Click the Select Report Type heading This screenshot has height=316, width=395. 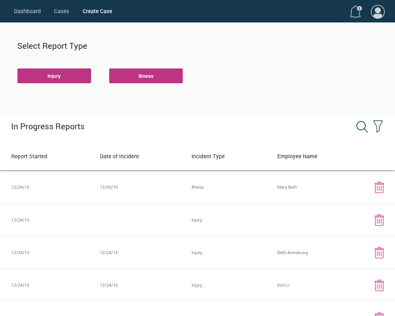point(52,46)
